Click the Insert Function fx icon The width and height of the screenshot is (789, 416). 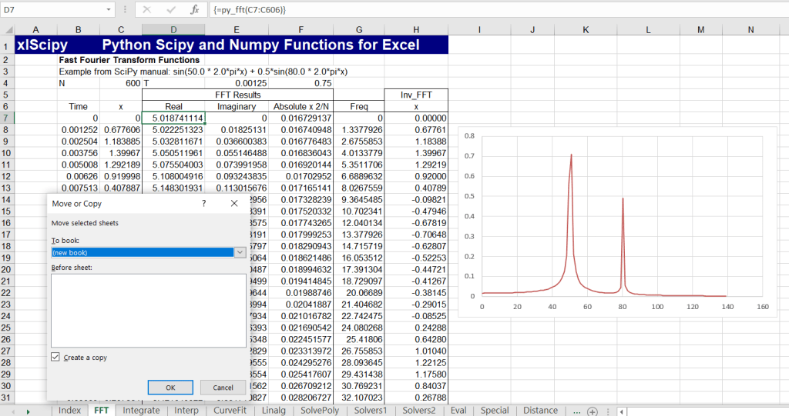pyautogui.click(x=195, y=10)
